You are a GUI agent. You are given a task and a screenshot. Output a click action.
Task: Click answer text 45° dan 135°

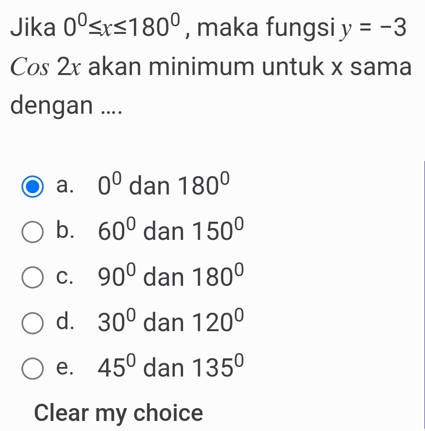(x=171, y=367)
